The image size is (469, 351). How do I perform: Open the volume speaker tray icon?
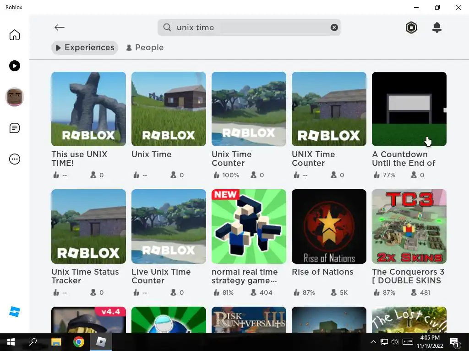pyautogui.click(x=395, y=342)
